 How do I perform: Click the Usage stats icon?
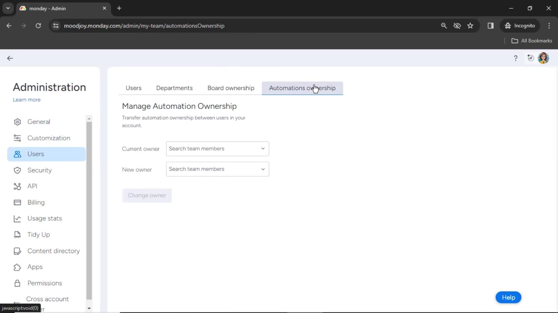(x=17, y=218)
